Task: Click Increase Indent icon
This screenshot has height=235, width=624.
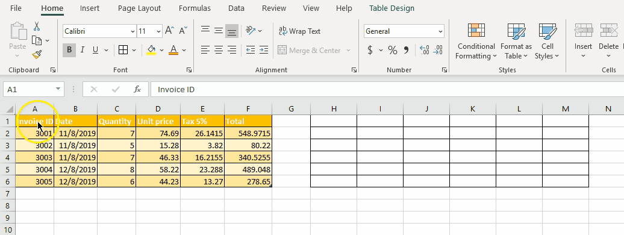Action: [263, 50]
